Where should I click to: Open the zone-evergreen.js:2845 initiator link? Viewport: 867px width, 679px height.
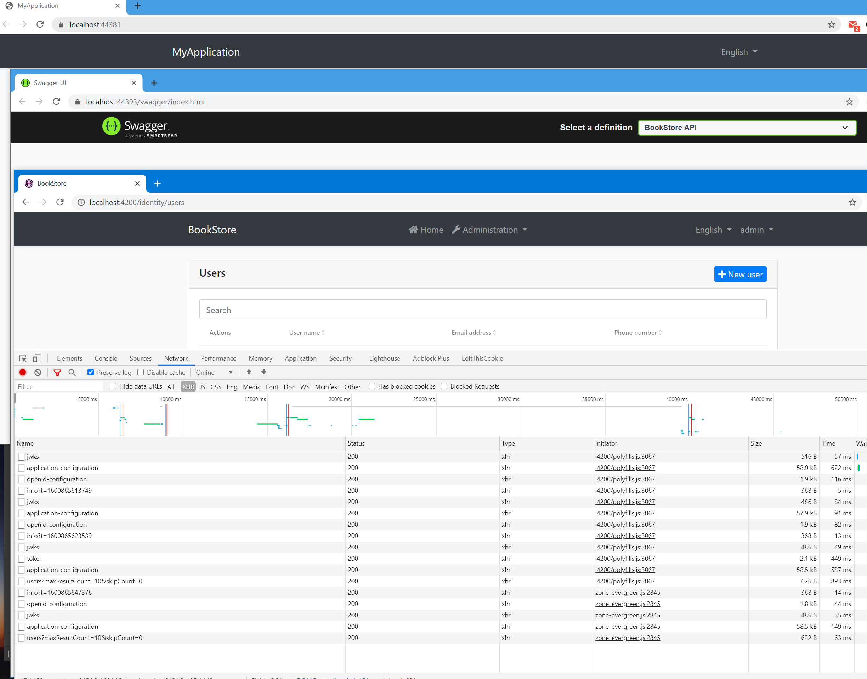click(x=628, y=592)
